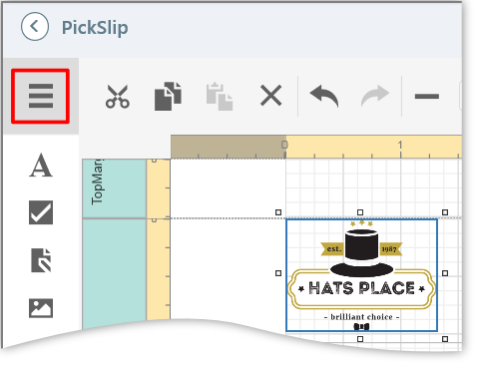Select the Rich Text control tool
The image size is (477, 365).
41,260
